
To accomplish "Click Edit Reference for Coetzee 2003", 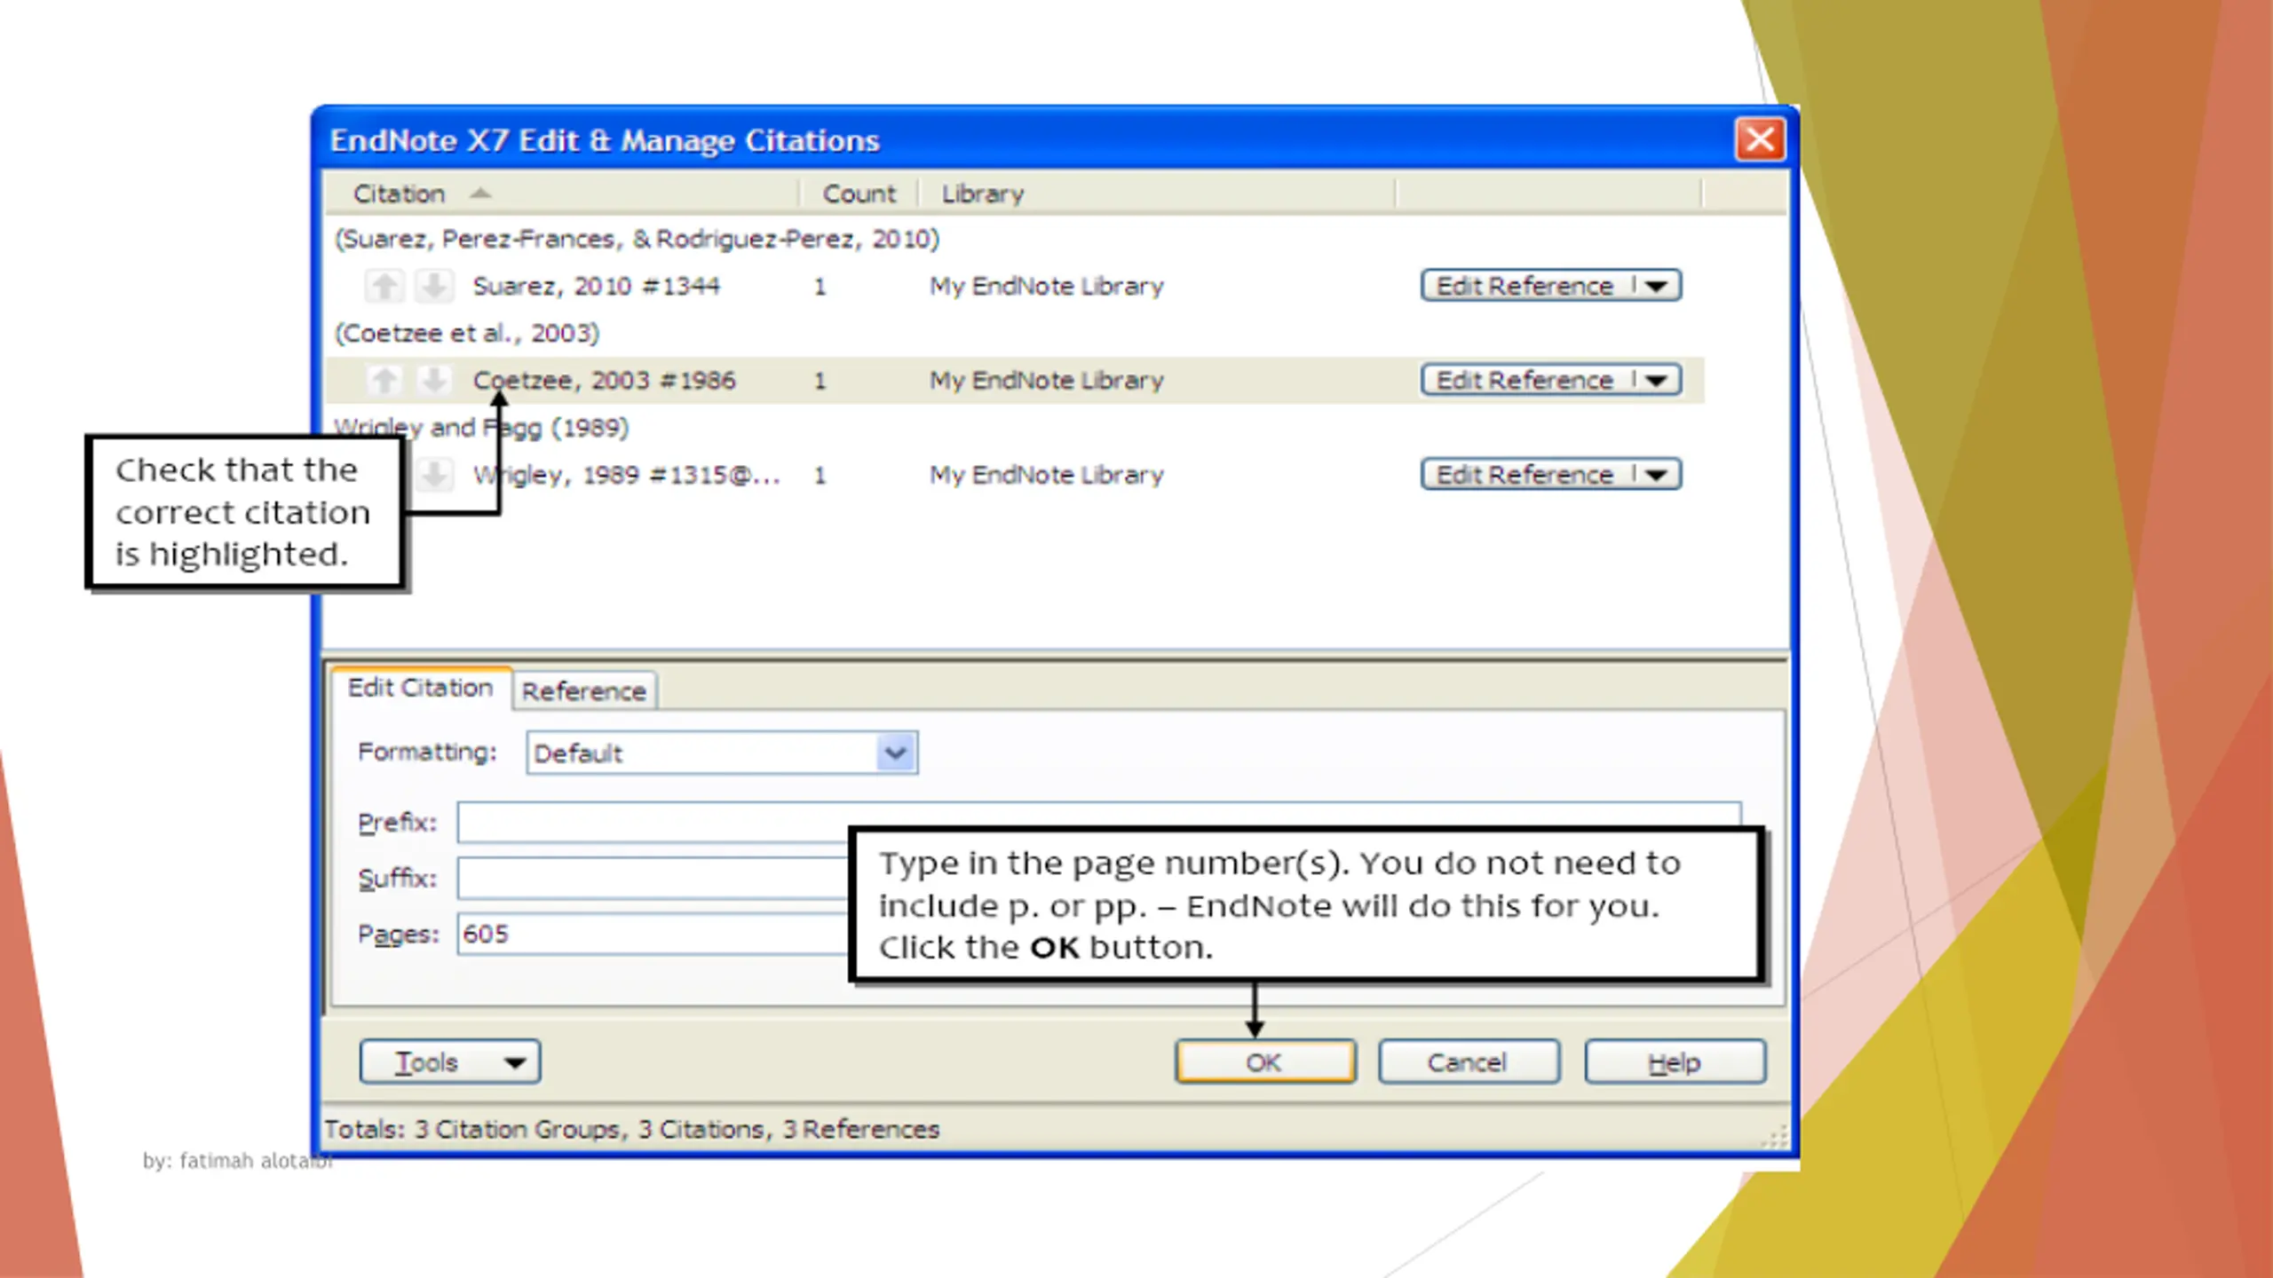I will pyautogui.click(x=1525, y=381).
